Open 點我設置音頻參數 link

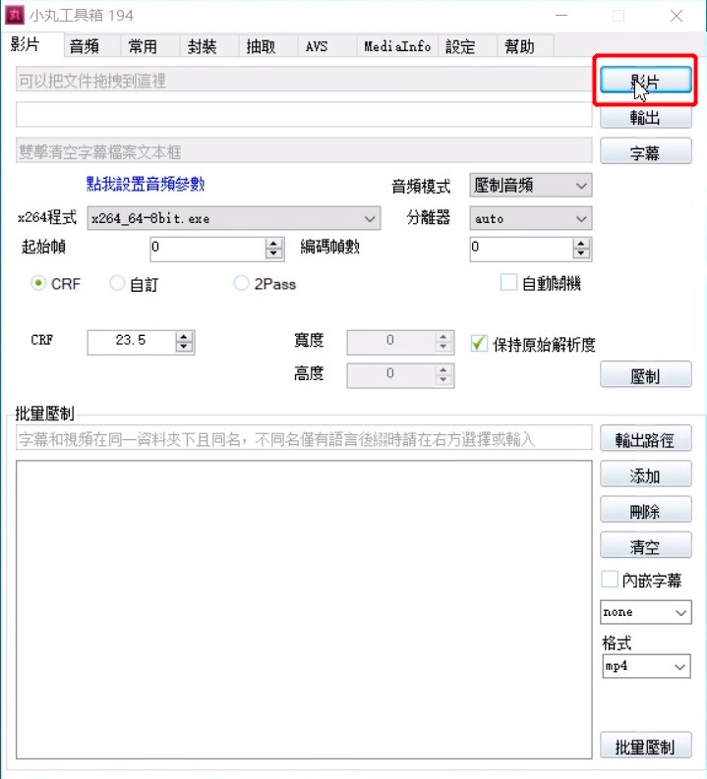[146, 184]
